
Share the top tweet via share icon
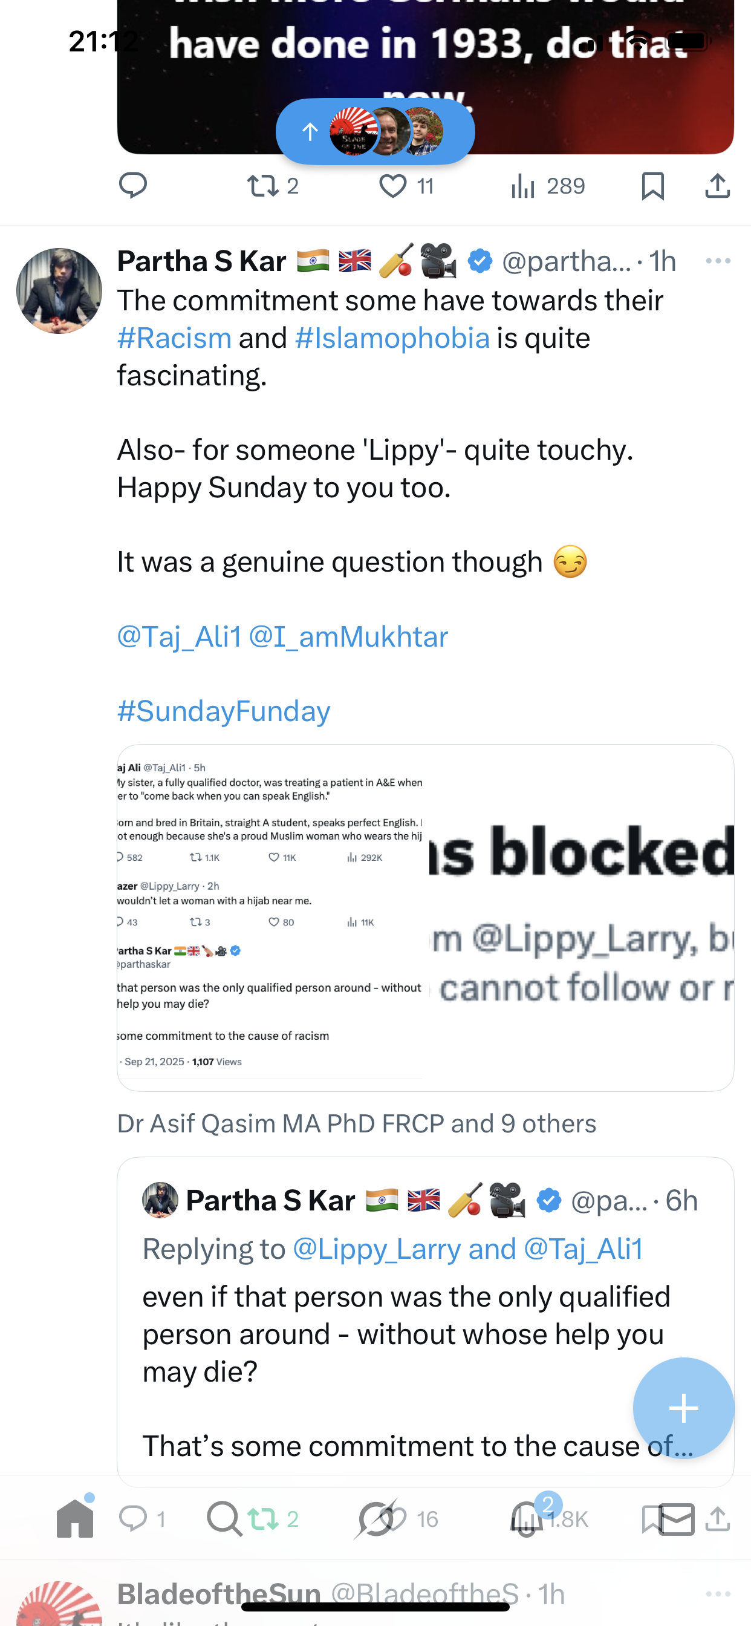[x=718, y=186]
